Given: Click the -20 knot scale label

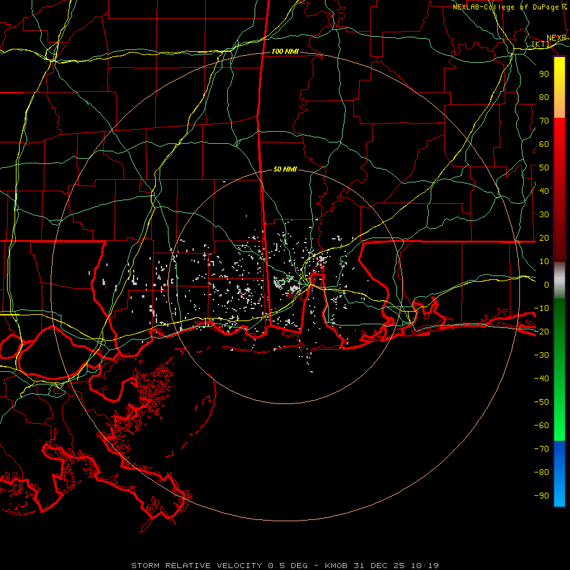Looking at the screenshot, I should [541, 331].
